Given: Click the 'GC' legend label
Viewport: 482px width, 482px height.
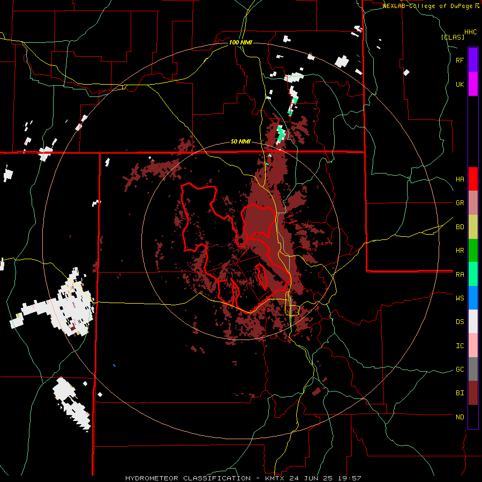Looking at the screenshot, I should tap(460, 370).
